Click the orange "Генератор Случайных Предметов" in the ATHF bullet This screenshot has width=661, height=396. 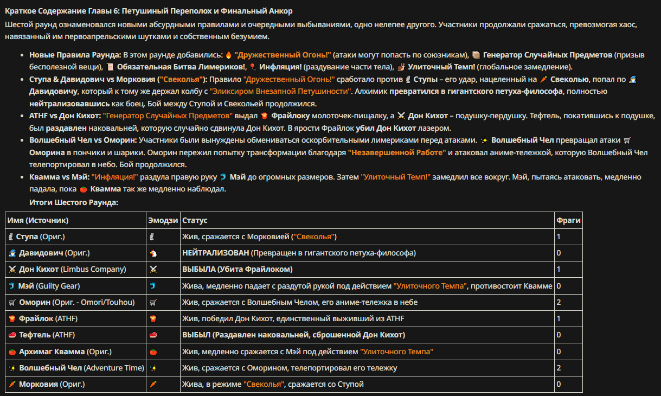[x=168, y=116]
